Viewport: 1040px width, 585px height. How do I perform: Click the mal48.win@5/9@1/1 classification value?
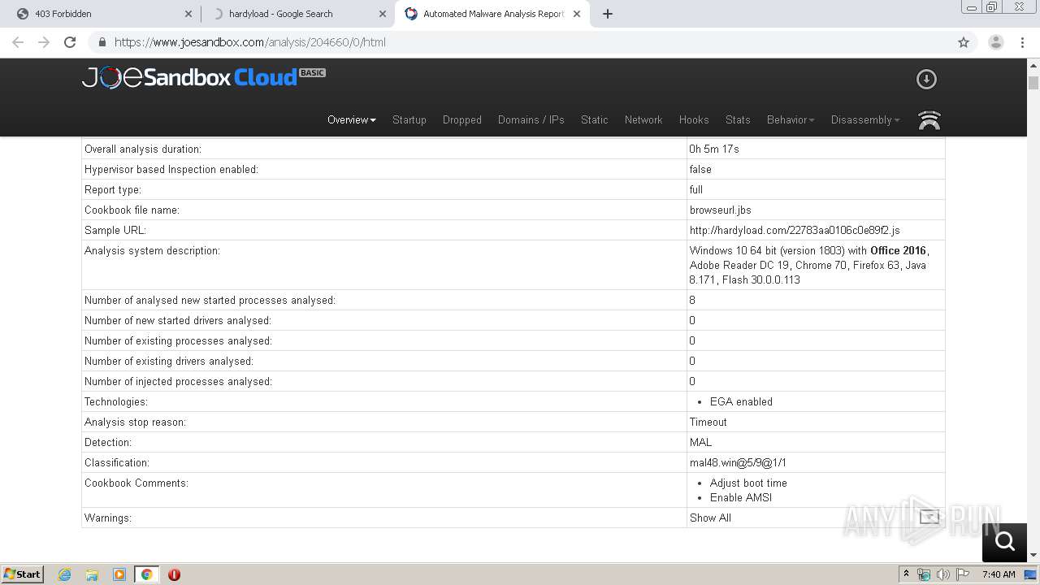(x=738, y=462)
